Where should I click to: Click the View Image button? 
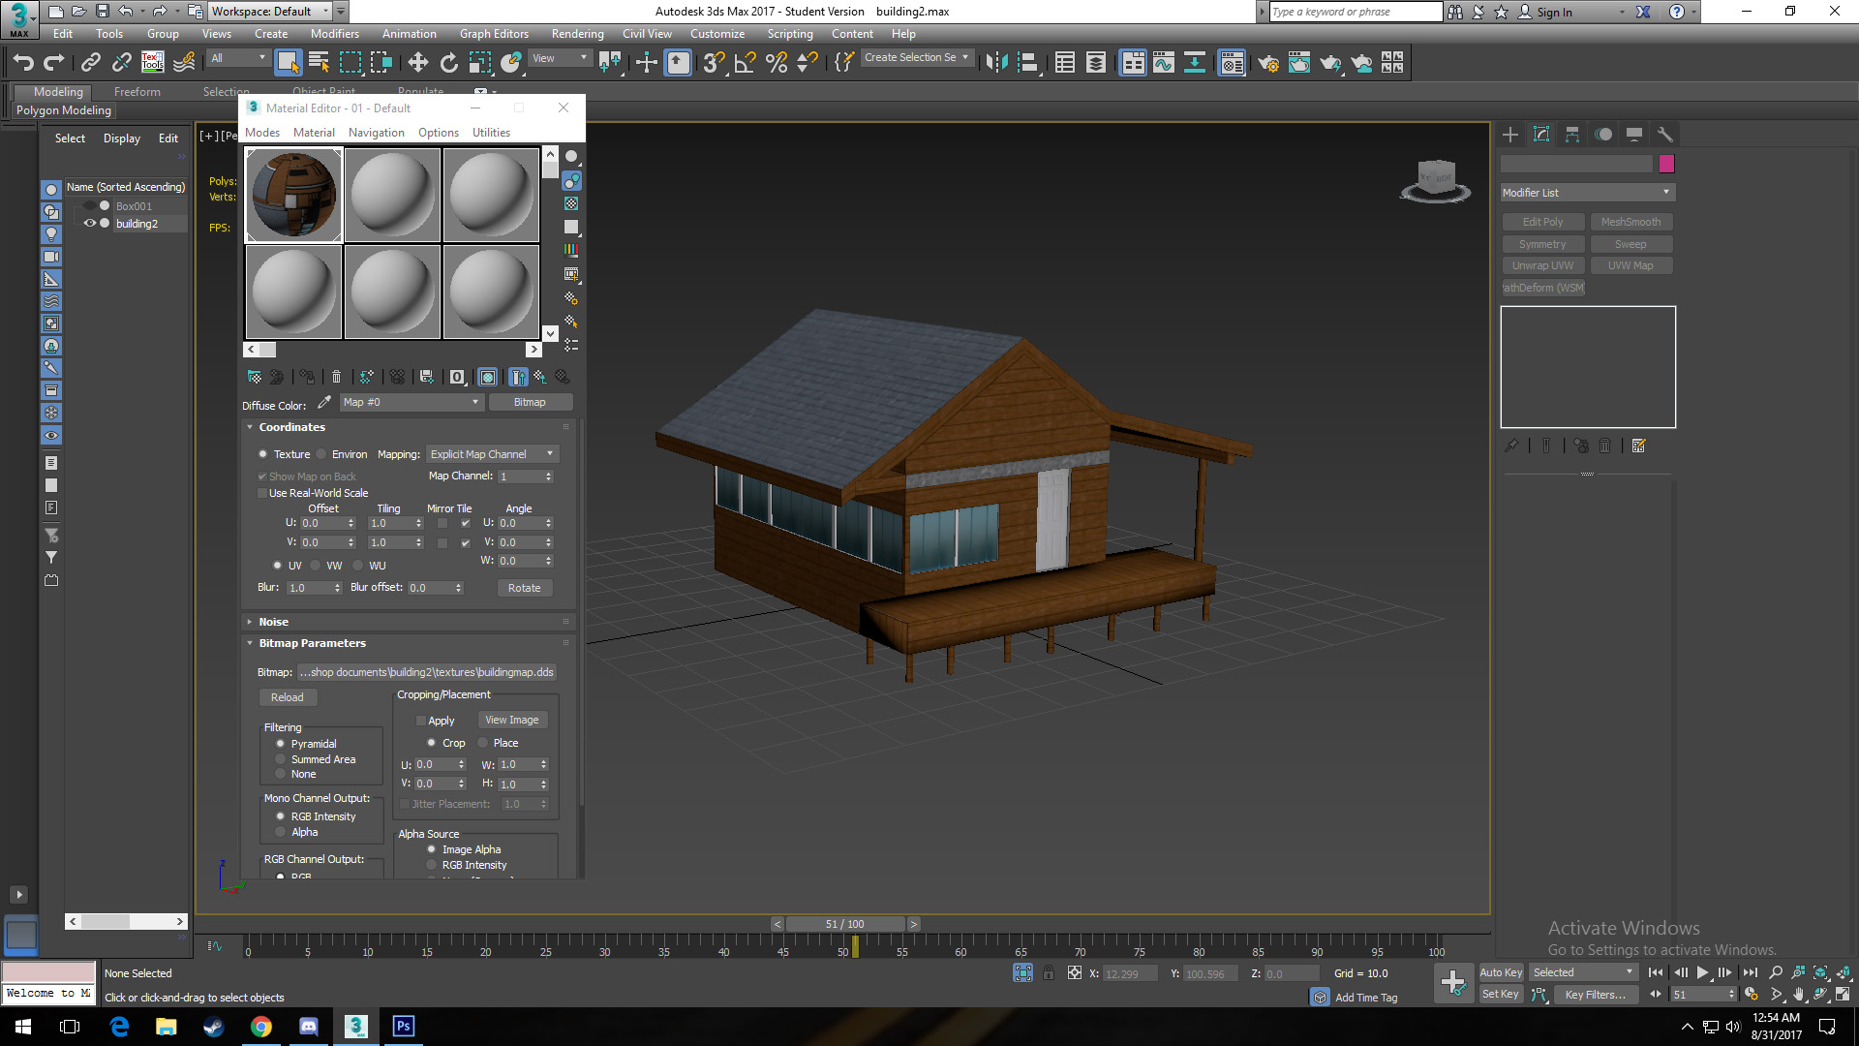click(512, 720)
